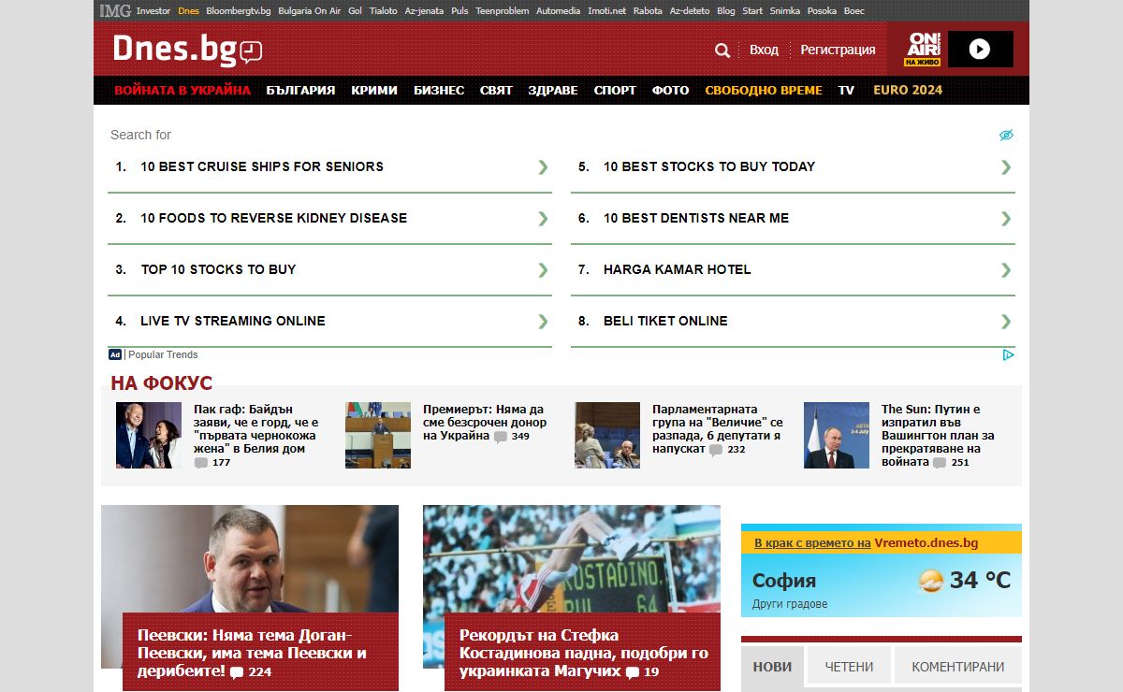
Task: Expand the kidney disease foods arrow
Action: pyautogui.click(x=543, y=218)
